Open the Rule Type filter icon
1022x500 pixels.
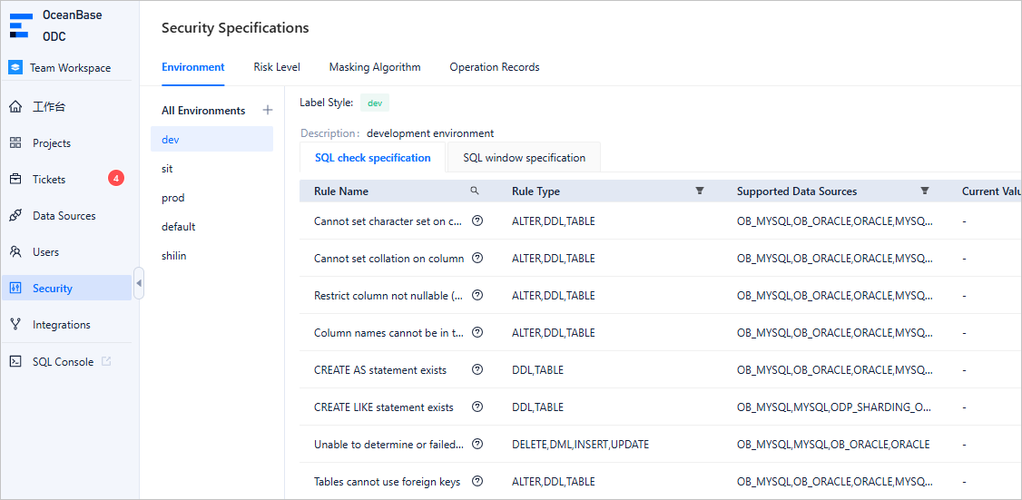click(699, 191)
